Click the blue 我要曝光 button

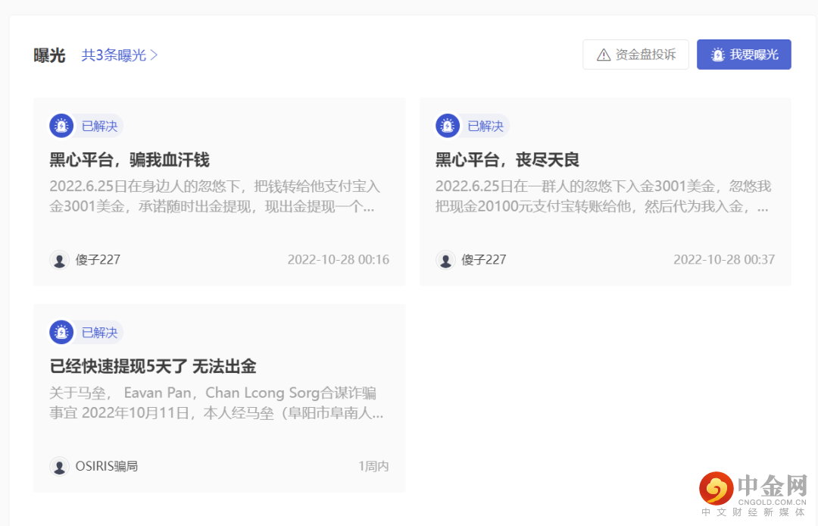[744, 54]
